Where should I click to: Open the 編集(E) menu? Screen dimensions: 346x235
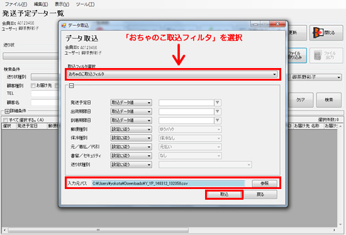pos(41,4)
